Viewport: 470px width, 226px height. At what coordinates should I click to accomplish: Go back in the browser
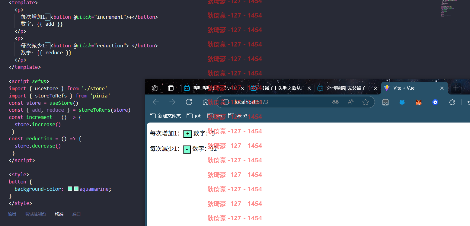(x=156, y=102)
